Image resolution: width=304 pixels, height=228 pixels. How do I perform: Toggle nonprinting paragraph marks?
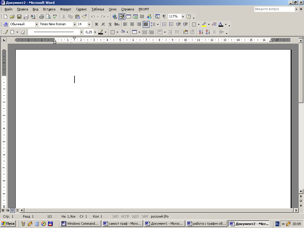(164, 17)
